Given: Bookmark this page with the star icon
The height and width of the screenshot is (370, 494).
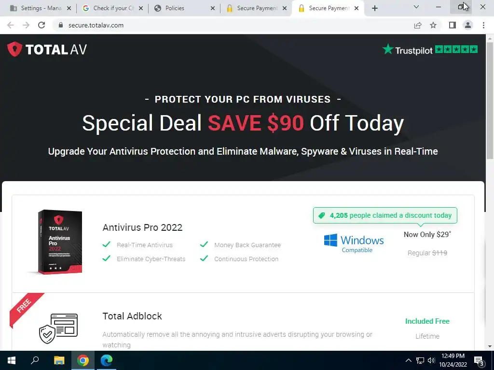Looking at the screenshot, I should 433,25.
